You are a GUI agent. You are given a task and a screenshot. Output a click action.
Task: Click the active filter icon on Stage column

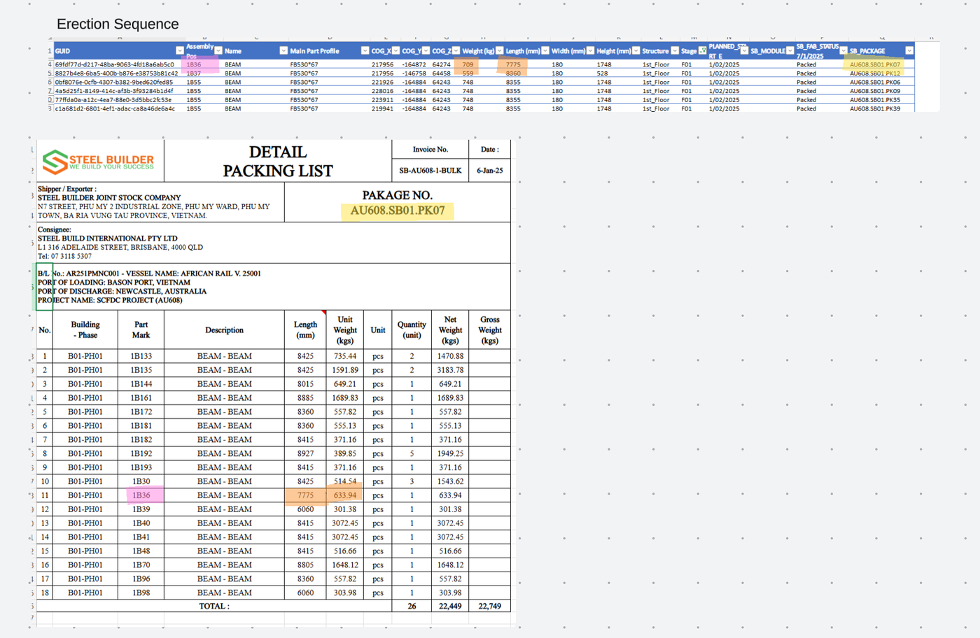tap(702, 50)
